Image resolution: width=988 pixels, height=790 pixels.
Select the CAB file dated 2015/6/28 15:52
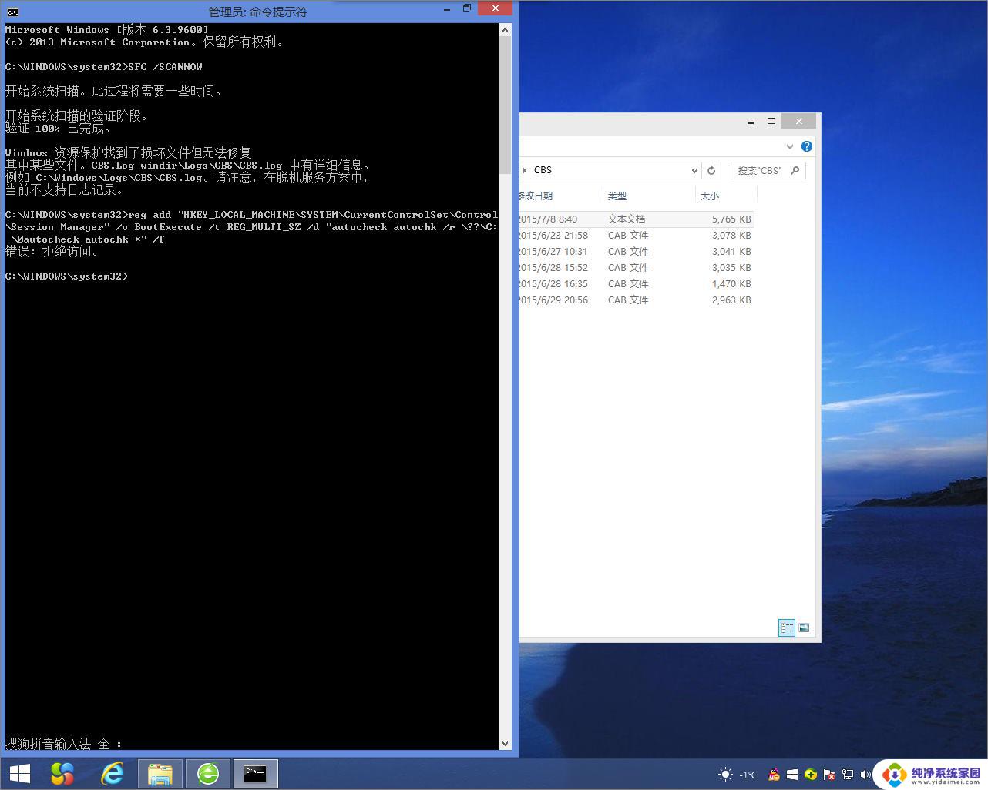637,268
